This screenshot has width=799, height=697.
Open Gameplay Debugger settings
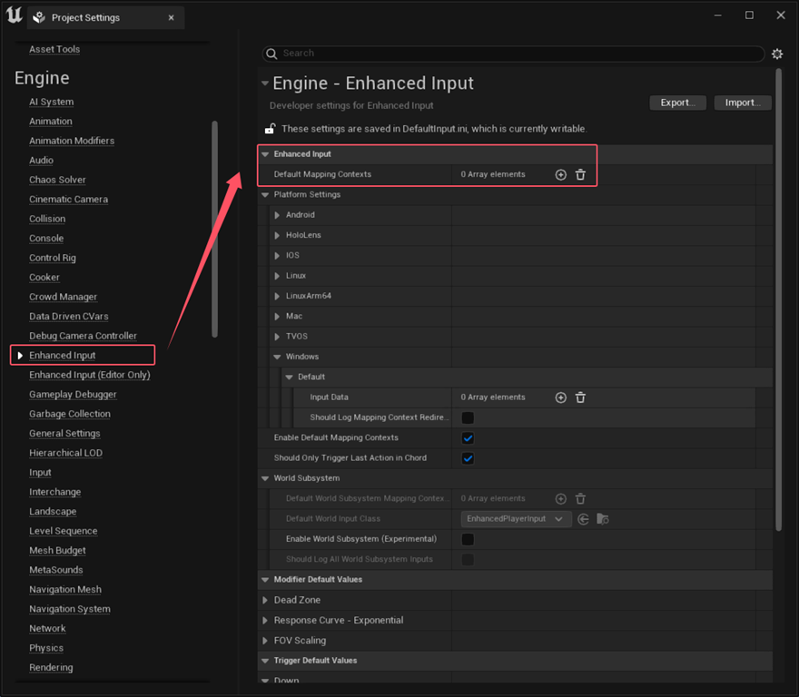point(73,395)
